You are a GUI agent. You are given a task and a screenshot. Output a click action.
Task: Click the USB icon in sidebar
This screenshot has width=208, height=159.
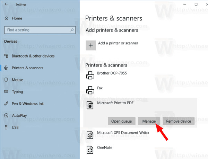pyautogui.click(x=6, y=127)
